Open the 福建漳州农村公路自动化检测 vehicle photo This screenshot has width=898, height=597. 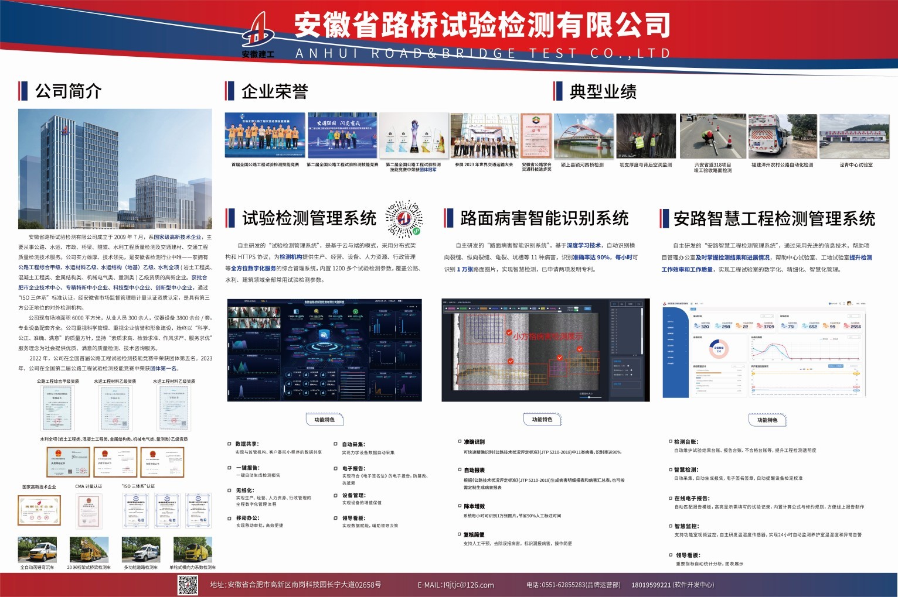783,135
